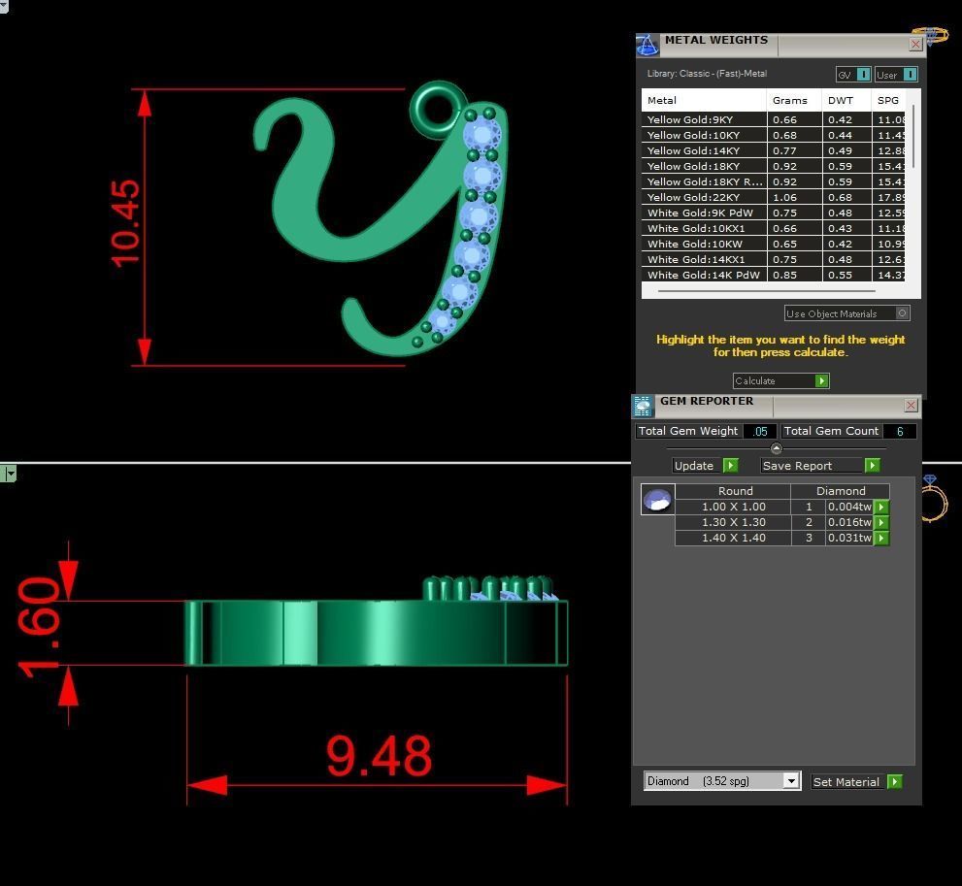
Task: Select White Gold:14KX1 row
Action: 773,259
